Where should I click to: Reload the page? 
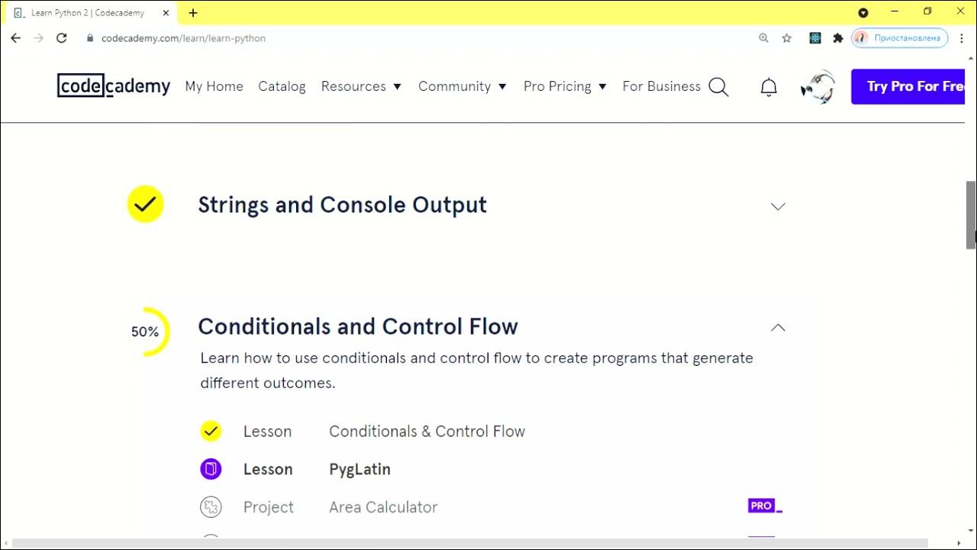[62, 38]
